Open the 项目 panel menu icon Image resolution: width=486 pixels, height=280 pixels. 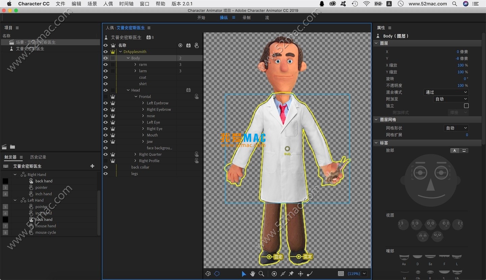click(17, 28)
